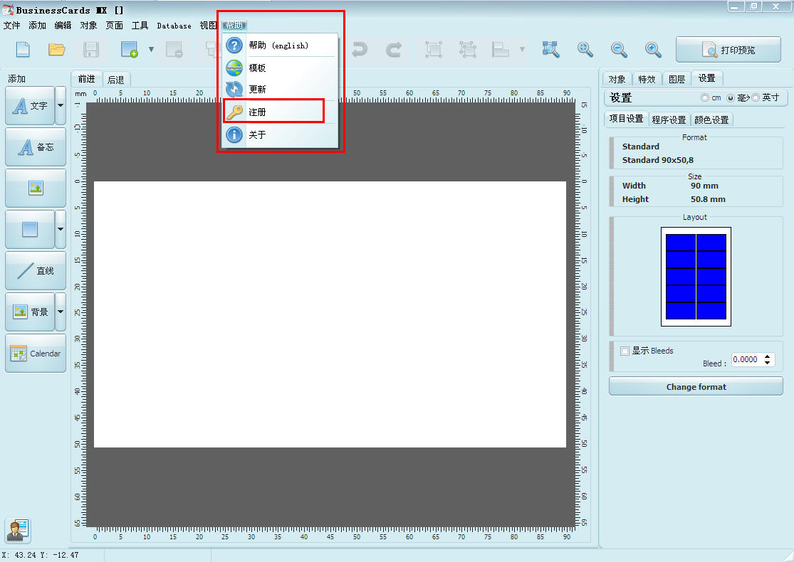Click the group objects icon
Image resolution: width=794 pixels, height=562 pixels.
[434, 50]
